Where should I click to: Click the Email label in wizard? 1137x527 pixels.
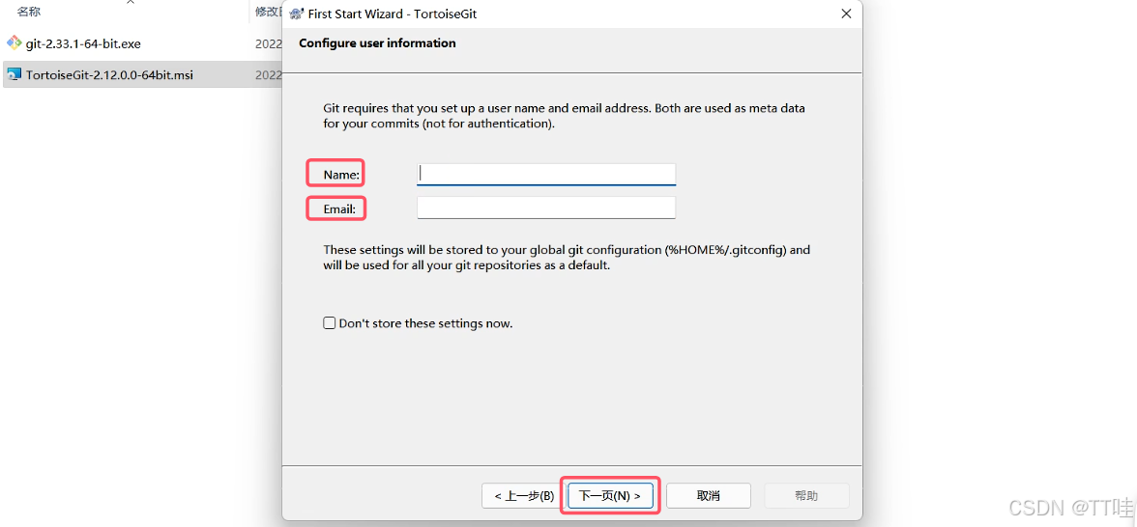pyautogui.click(x=339, y=209)
